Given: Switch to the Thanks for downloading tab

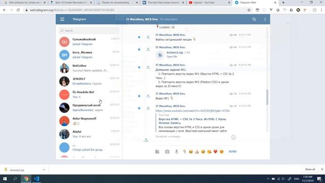Looking at the screenshot, I should pyautogui.click(x=117, y=3).
